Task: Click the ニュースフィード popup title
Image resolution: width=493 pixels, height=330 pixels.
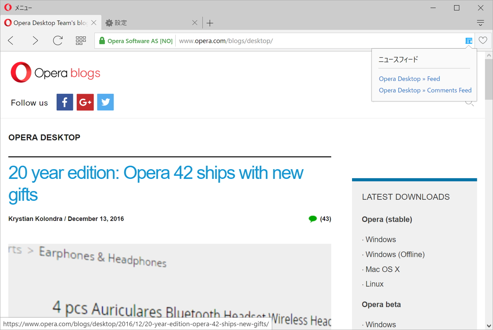Action: coord(398,59)
